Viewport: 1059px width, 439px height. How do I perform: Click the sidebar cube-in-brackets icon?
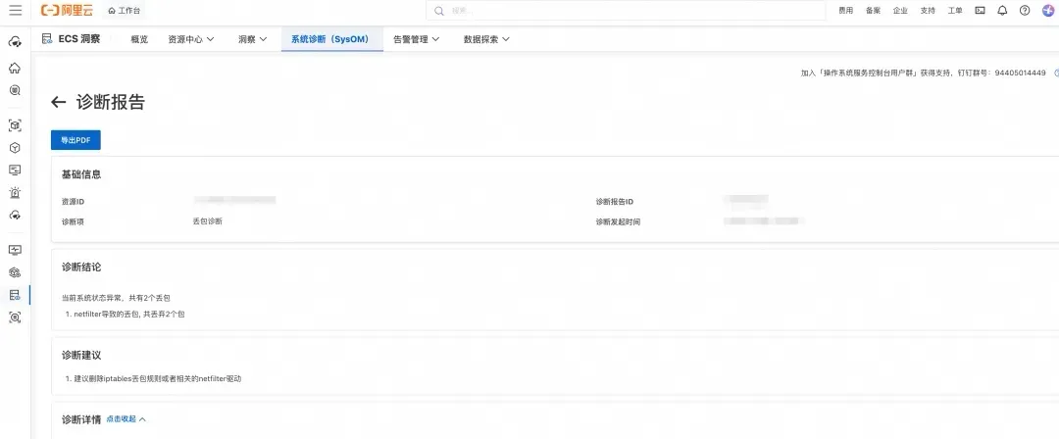pyautogui.click(x=14, y=125)
